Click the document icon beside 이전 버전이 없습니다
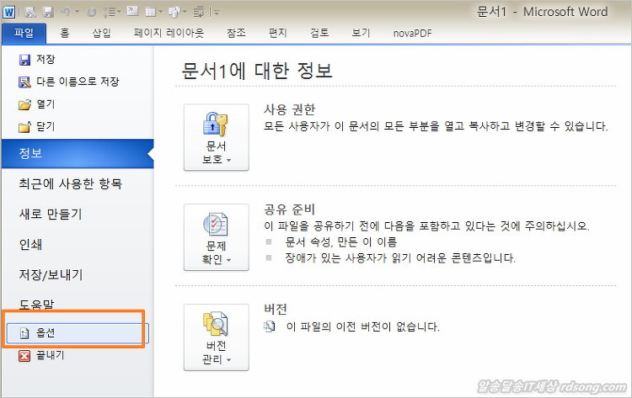Screen dimensions: 632x398 (270, 326)
